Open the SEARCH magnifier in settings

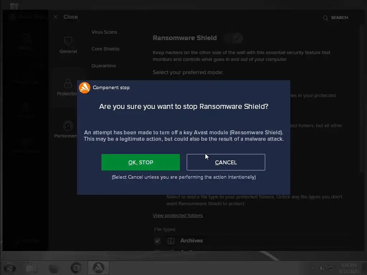(x=325, y=18)
